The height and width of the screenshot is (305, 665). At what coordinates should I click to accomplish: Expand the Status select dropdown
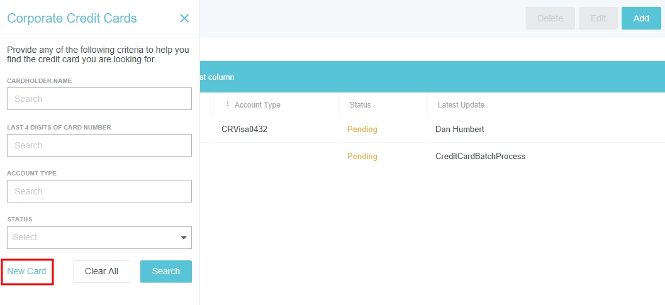pos(99,238)
